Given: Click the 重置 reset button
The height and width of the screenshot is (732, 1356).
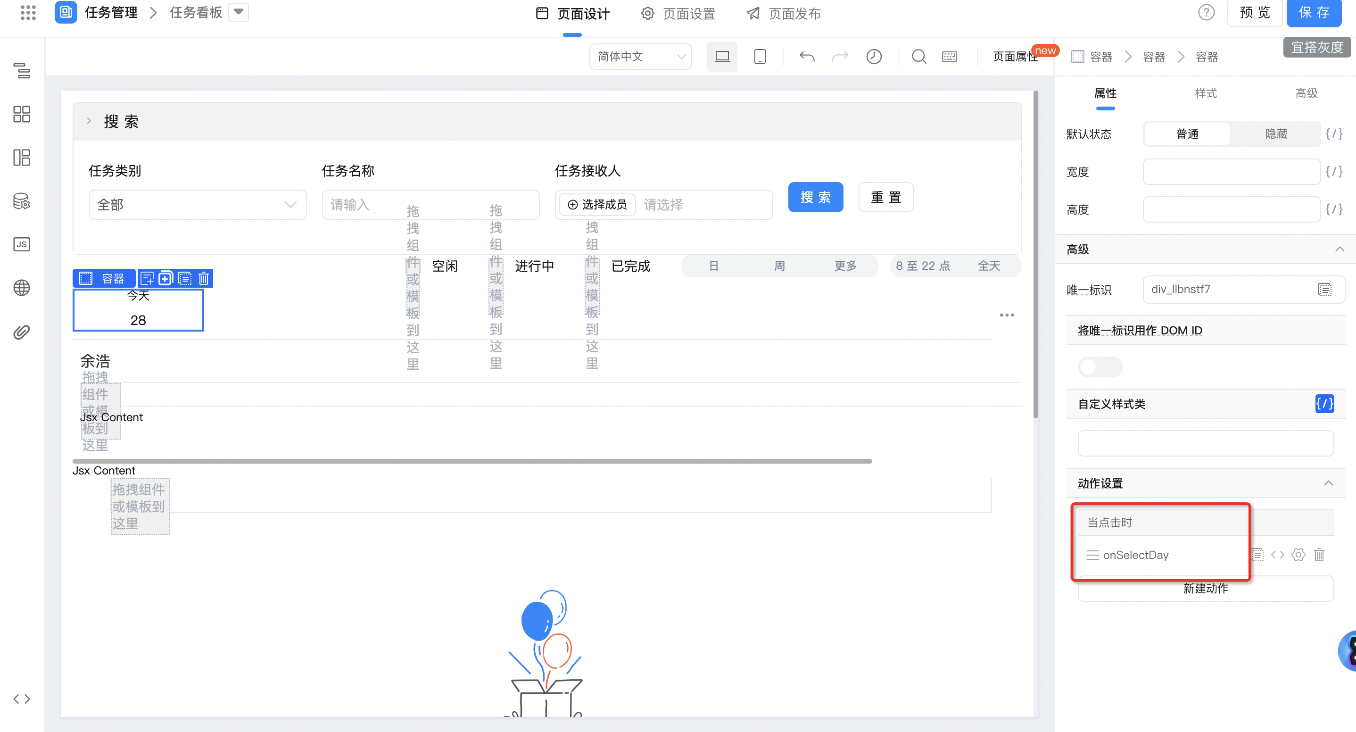Looking at the screenshot, I should 886,198.
